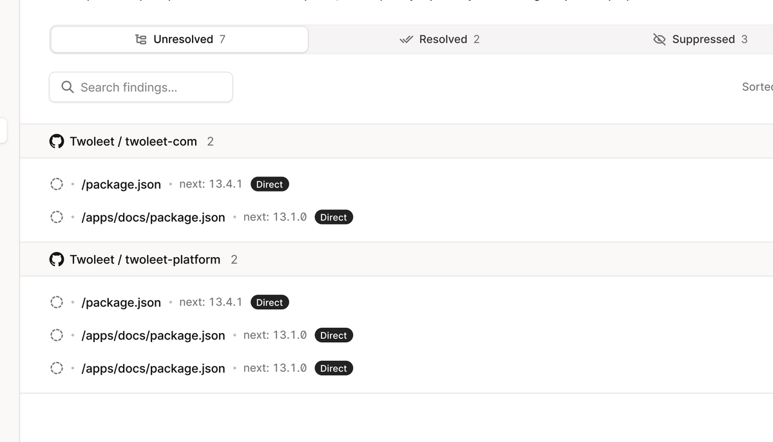Select 'next: 13.1.0' version under twoleet-com
Viewport: 773px width, 442px height.
(x=275, y=217)
